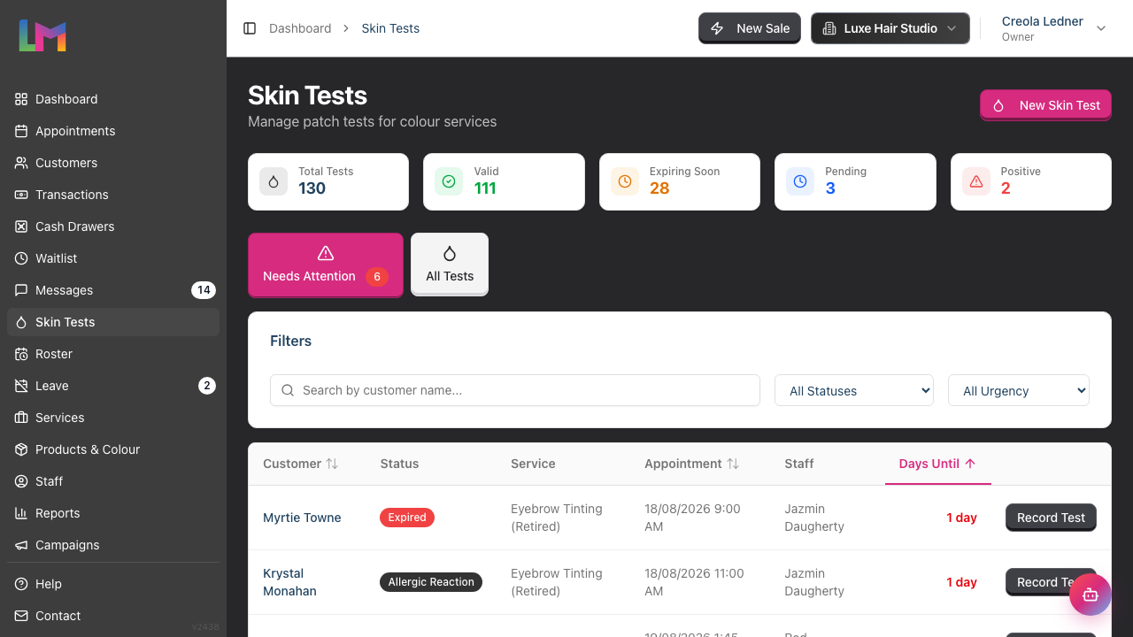
Task: Open Transactions page
Action: click(x=113, y=195)
